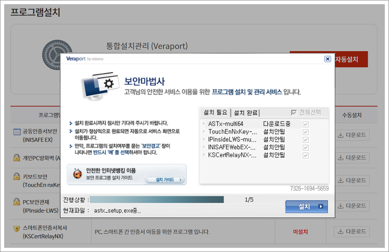Click the monitor icon beside 보안마법사

point(101,86)
